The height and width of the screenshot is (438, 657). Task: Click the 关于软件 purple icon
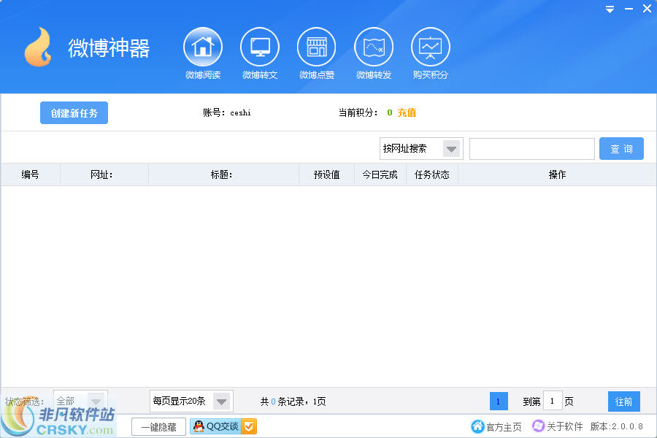[538, 426]
